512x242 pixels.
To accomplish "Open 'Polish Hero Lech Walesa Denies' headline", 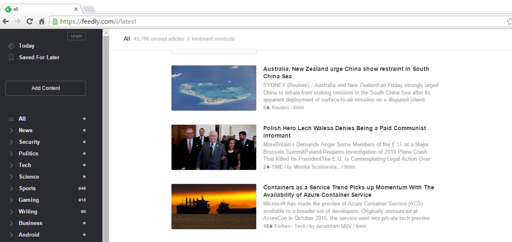I will coord(345,132).
